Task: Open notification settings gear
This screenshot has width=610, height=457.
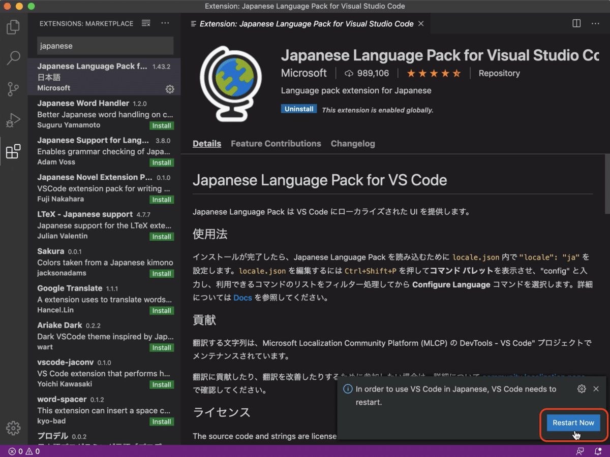Action: click(x=582, y=389)
